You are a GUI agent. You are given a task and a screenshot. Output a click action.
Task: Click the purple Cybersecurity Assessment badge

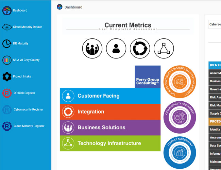coord(180,117)
